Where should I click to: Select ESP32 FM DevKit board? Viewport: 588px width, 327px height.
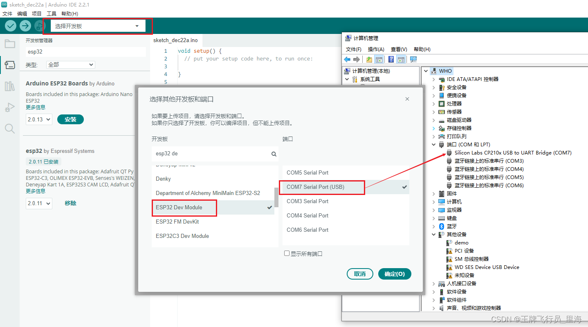coord(213,222)
